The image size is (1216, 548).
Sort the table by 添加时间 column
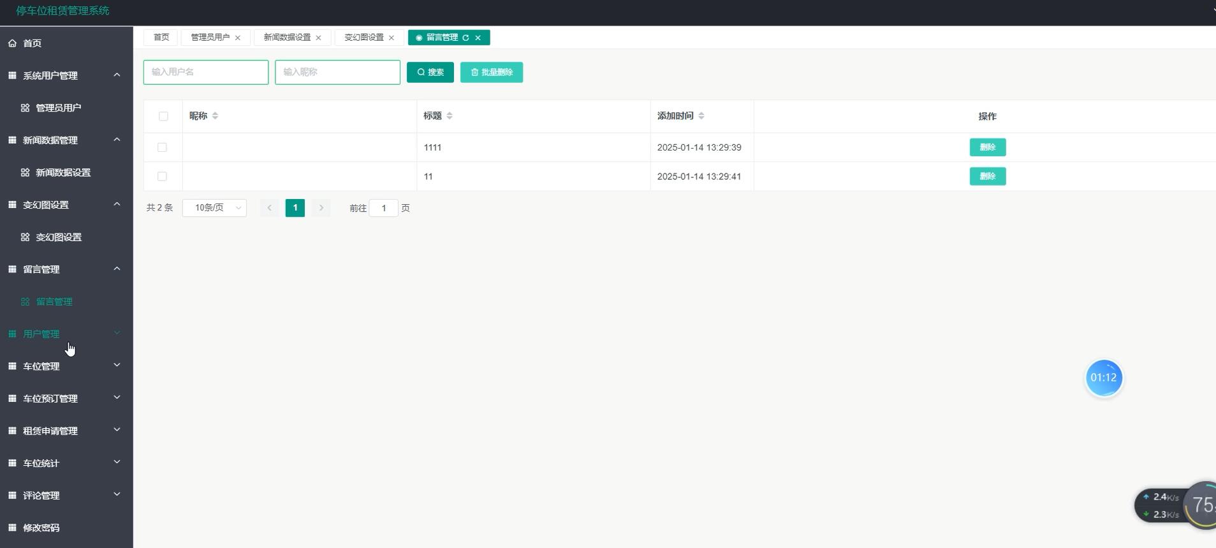[701, 115]
